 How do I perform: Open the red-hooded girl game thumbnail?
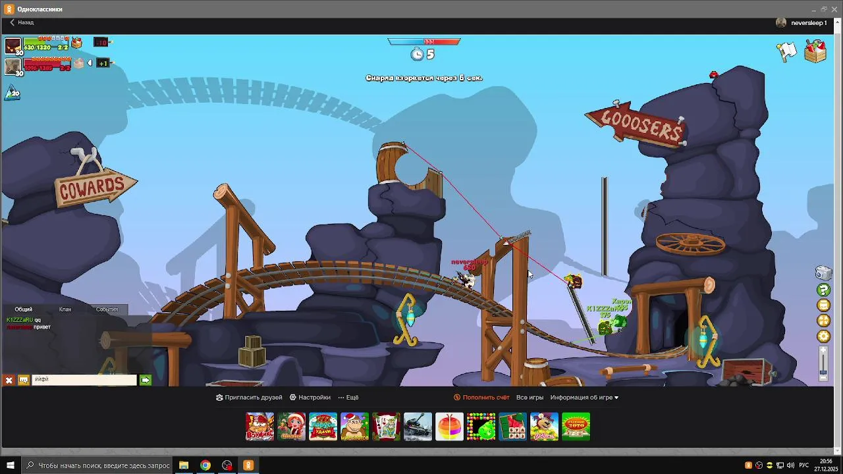click(x=291, y=427)
